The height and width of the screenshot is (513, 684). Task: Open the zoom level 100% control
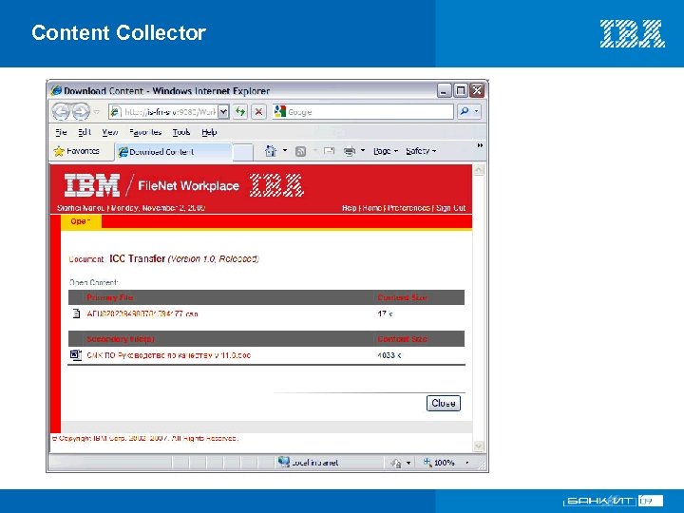(x=446, y=463)
